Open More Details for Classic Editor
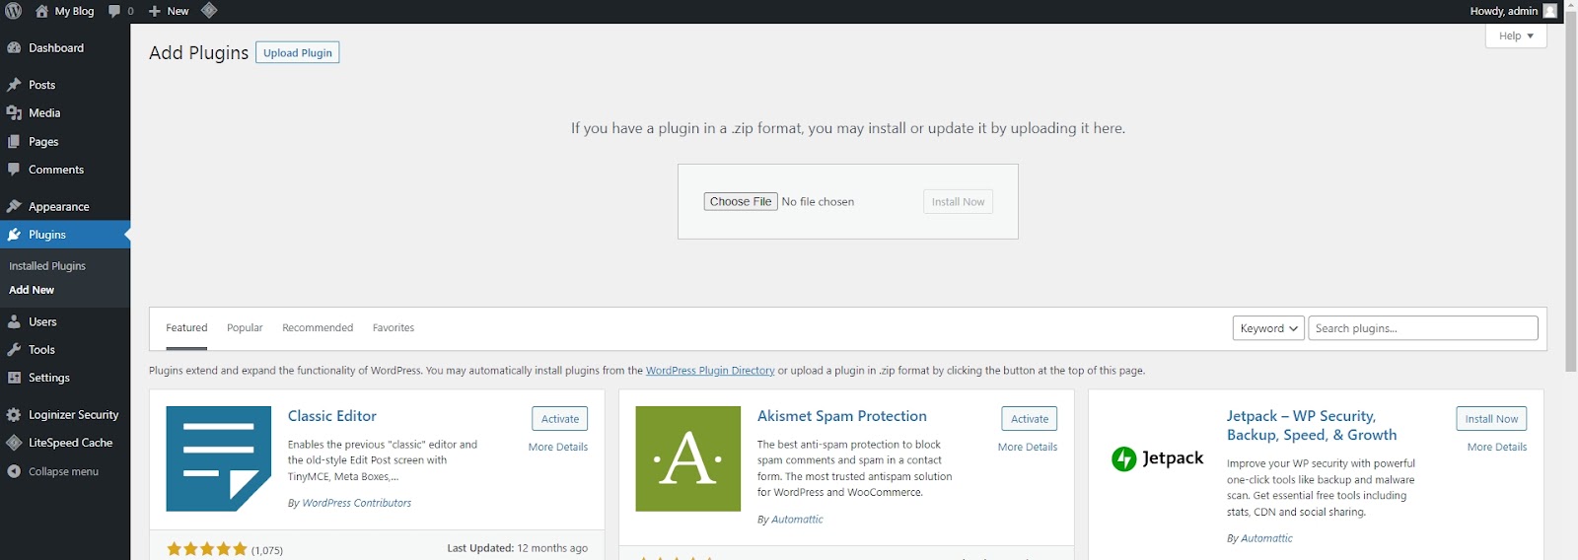 click(558, 447)
